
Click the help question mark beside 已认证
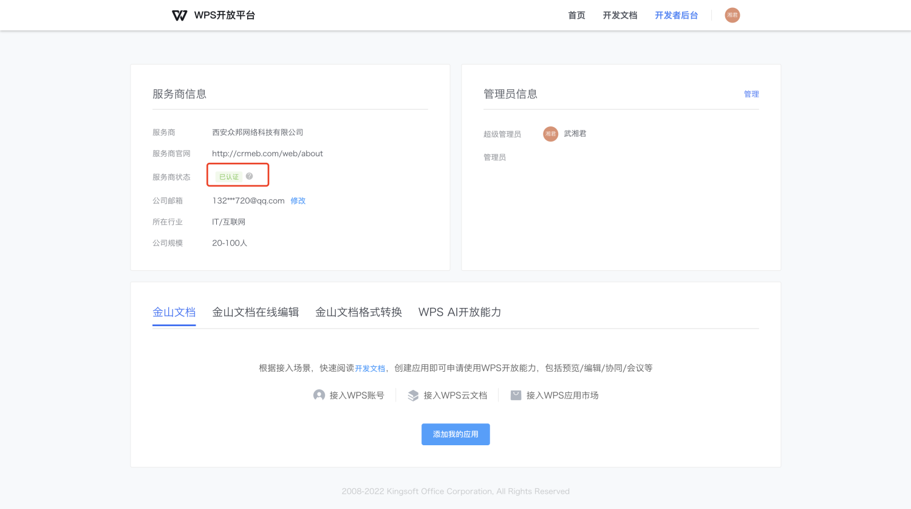point(249,176)
